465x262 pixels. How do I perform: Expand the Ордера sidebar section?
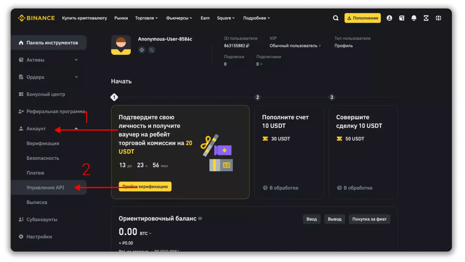76,77
